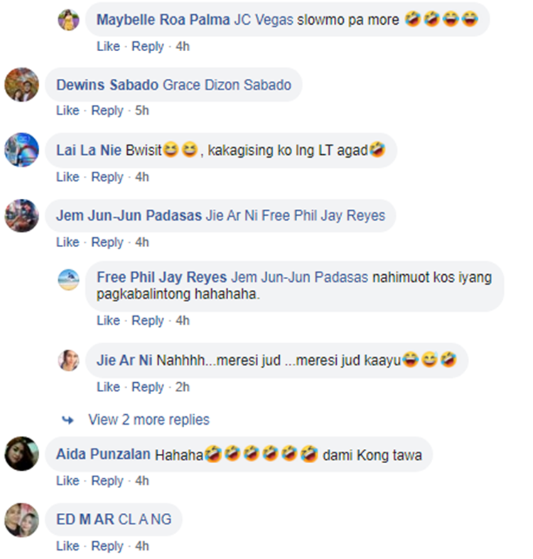Screen dimensions: 533x559
Task: Click the reply arrow beside View 2 more replies
Action: pos(68,420)
